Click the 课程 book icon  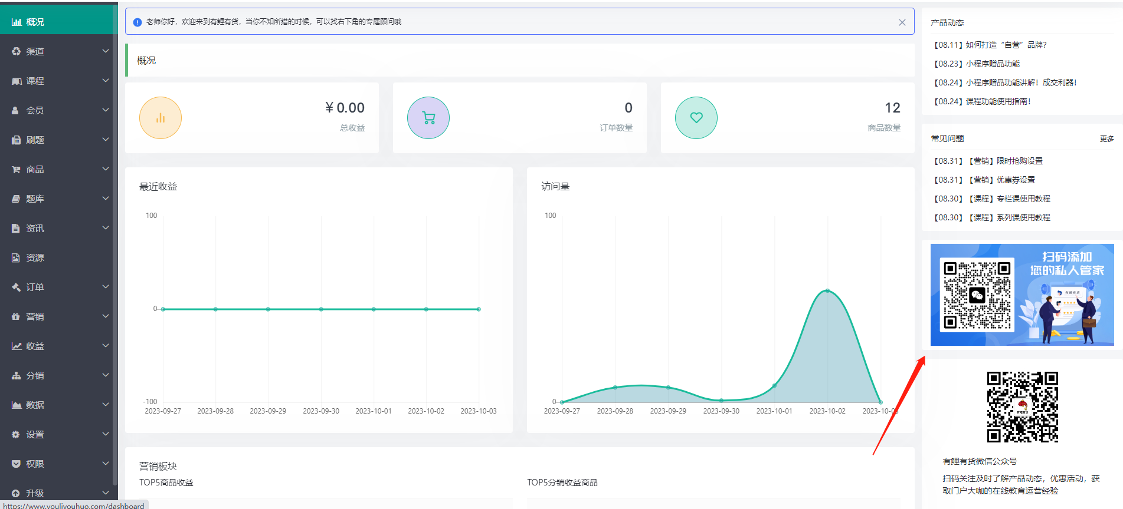click(17, 81)
